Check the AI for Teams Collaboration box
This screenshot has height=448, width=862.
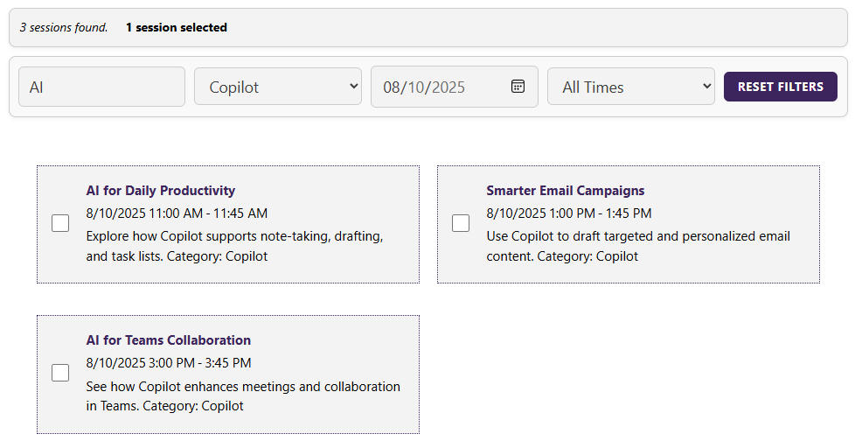pos(60,373)
